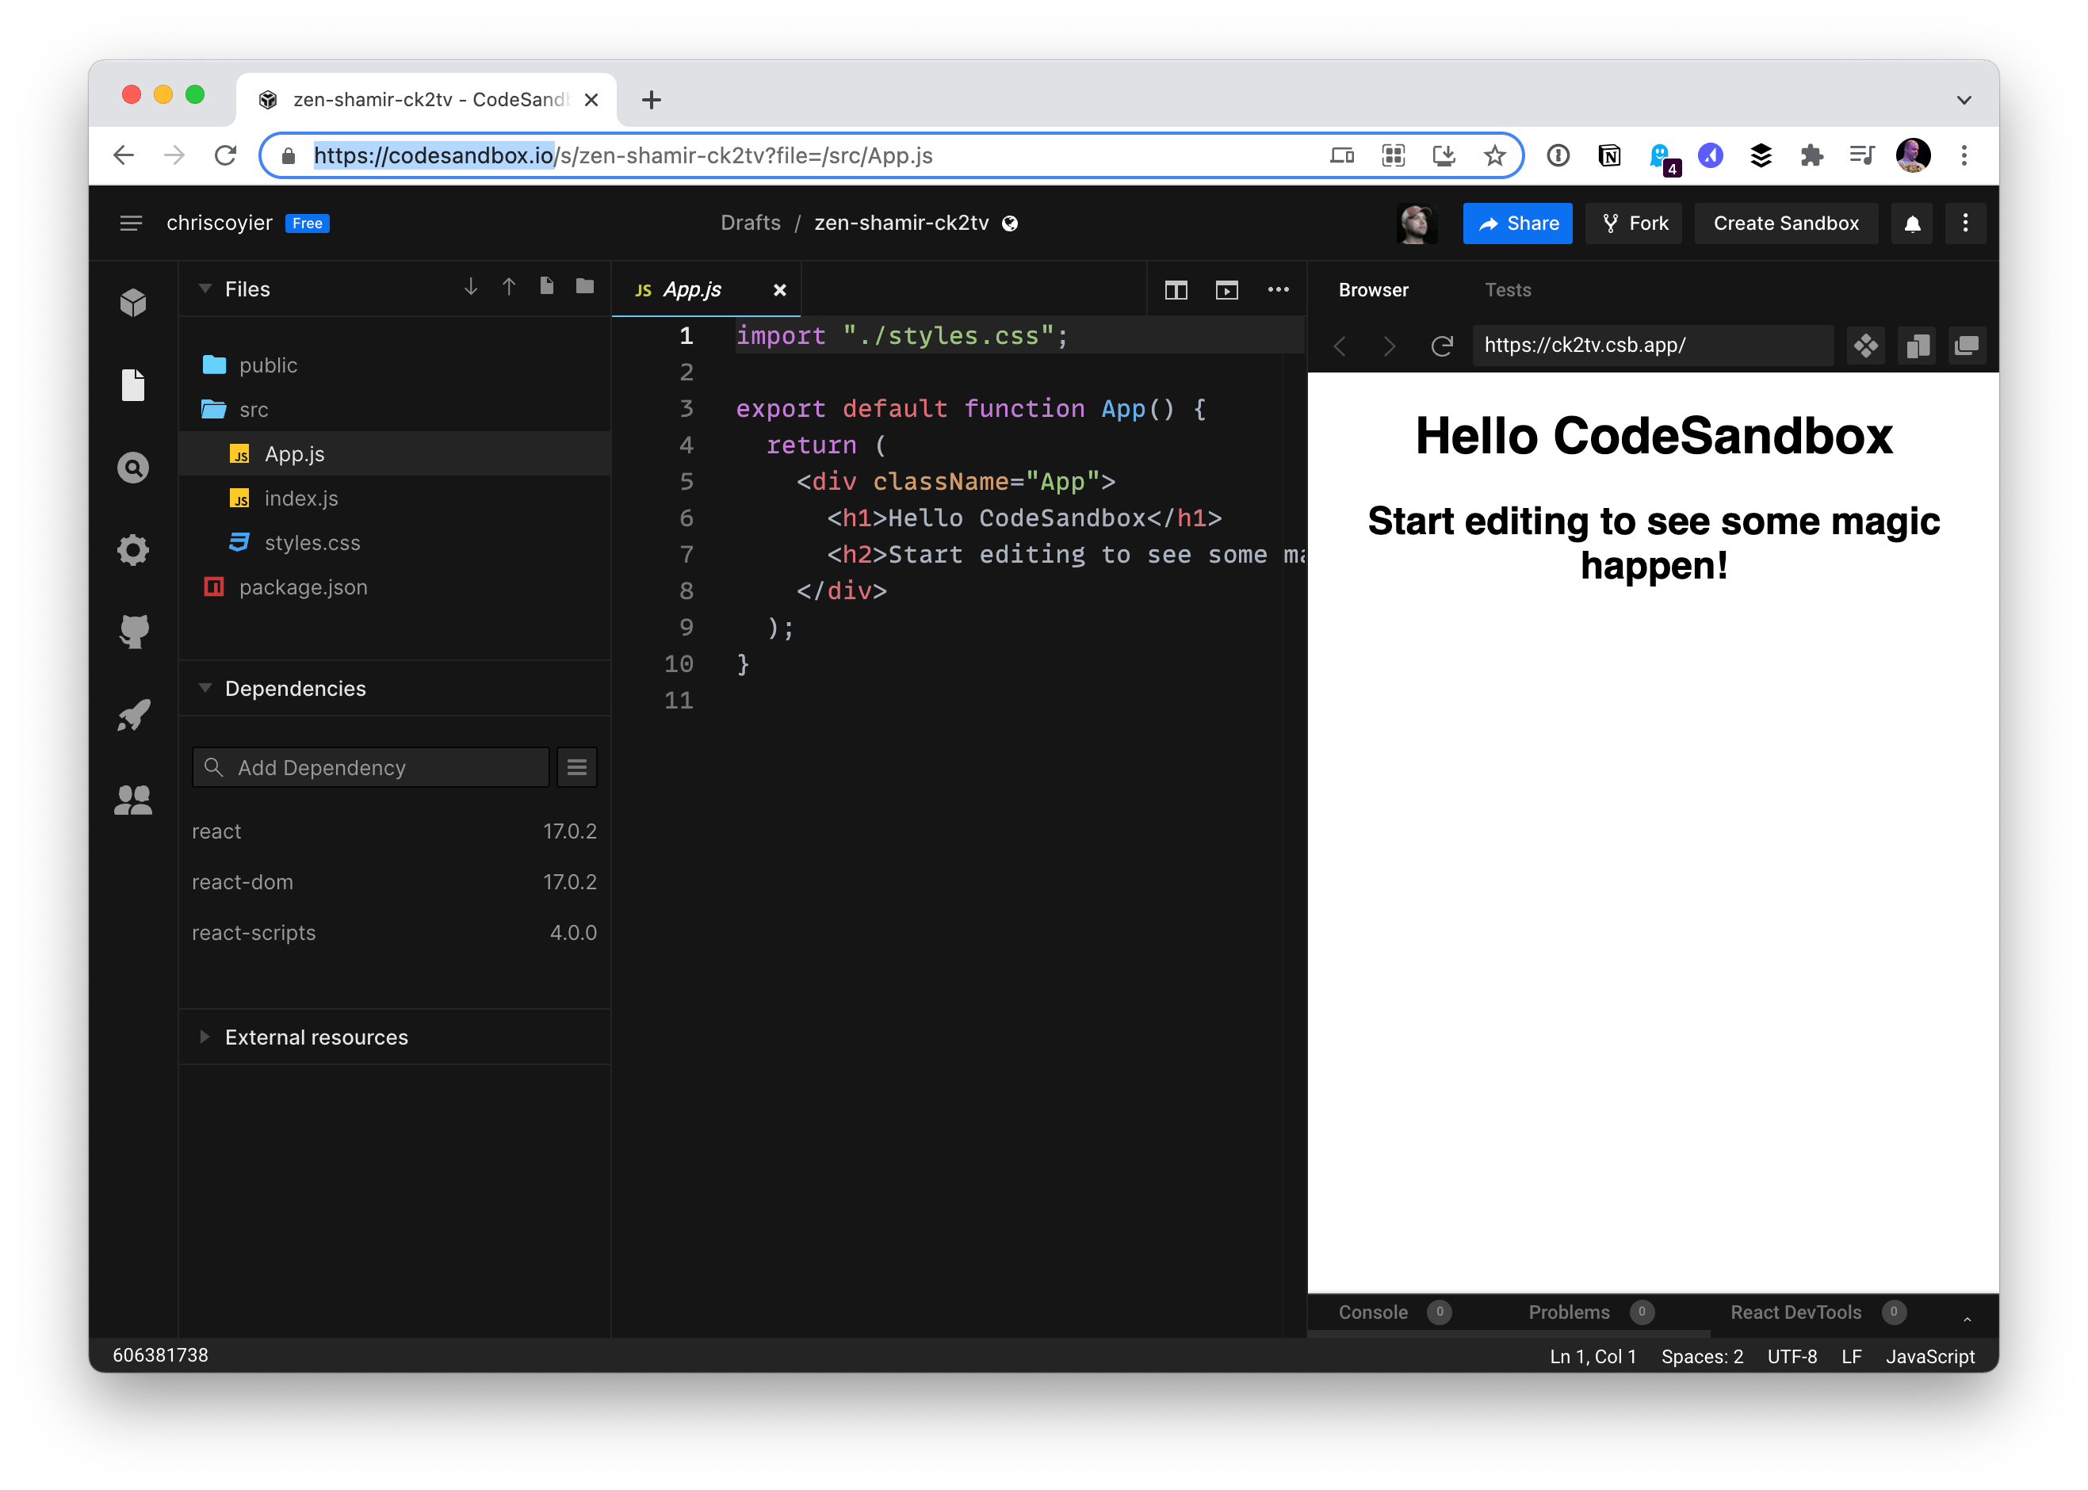
Task: Open the Live collaboration people icon
Action: [x=134, y=800]
